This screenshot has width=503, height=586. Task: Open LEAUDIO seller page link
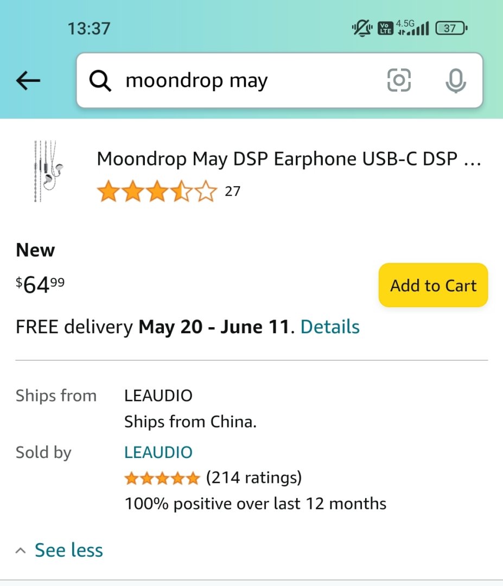coord(158,452)
